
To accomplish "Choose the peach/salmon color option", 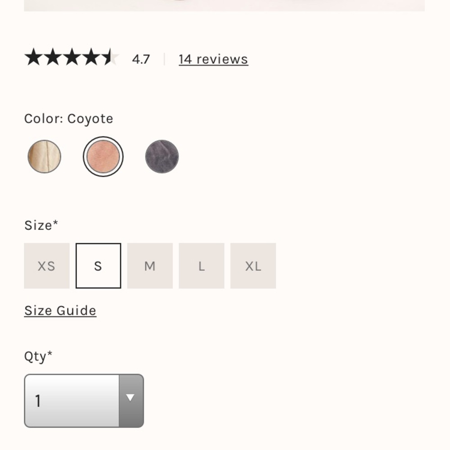I will click(x=103, y=156).
